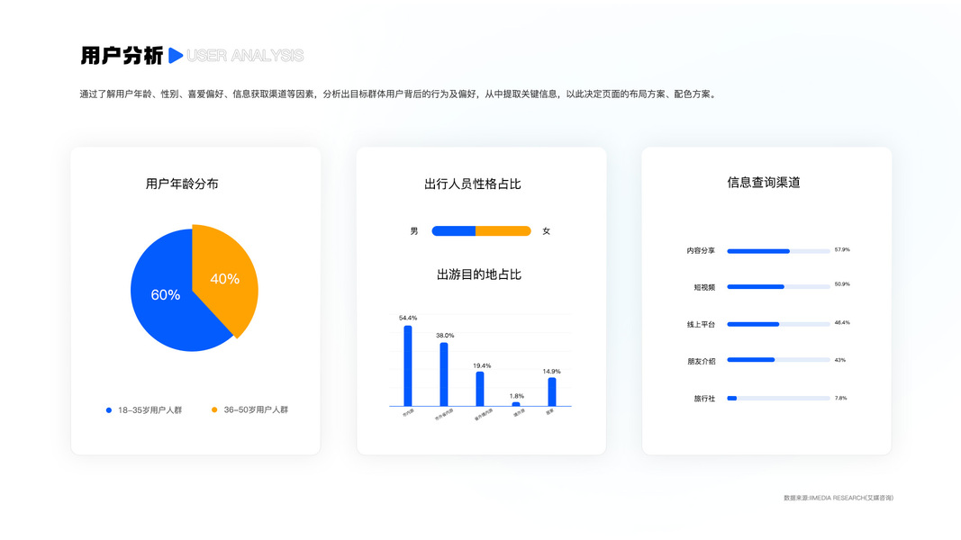Select the bar labeled 38.0%
961x540 pixels.
pyautogui.click(x=444, y=374)
